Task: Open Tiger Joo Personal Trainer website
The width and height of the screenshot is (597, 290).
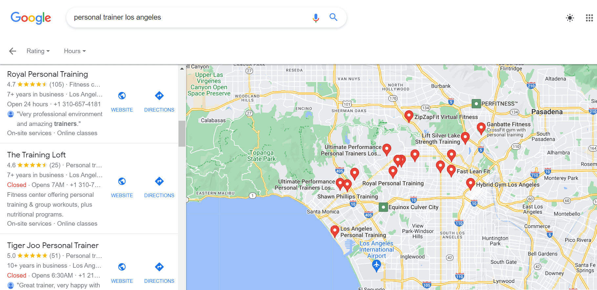Action: click(122, 267)
